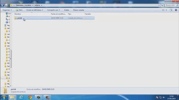Create folder with Nueva carpeta
The width and height of the screenshot is (179, 100).
[79, 10]
